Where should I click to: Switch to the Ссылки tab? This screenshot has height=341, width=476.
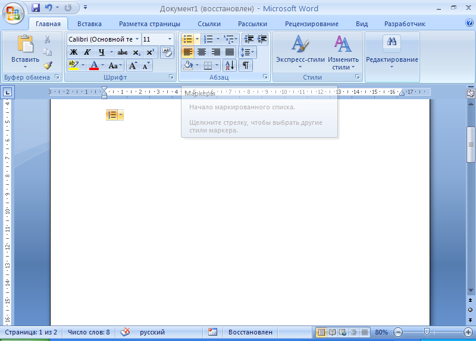[209, 24]
